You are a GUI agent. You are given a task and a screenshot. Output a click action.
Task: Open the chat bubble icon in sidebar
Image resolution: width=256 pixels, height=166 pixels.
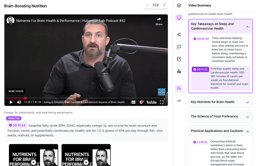click(x=179, y=47)
